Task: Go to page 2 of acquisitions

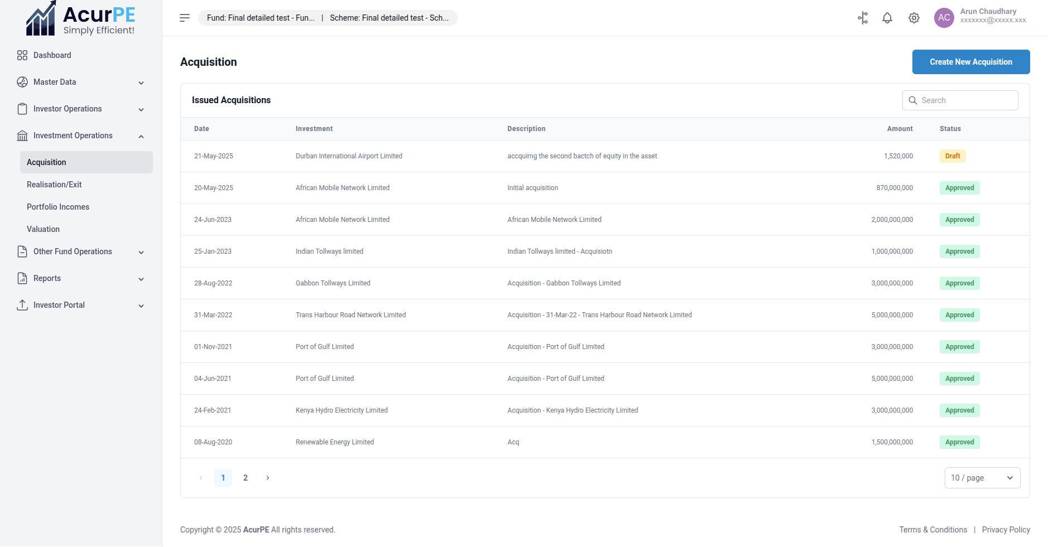Action: (246, 478)
